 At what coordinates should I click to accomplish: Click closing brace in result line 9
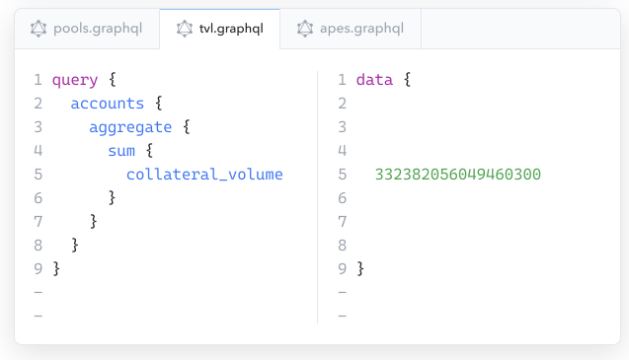(x=360, y=268)
